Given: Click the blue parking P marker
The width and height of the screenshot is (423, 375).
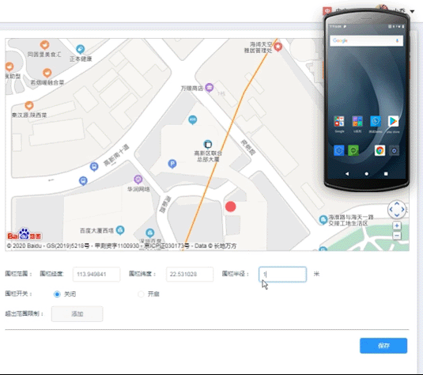Looking at the screenshot, I should click(x=172, y=164).
